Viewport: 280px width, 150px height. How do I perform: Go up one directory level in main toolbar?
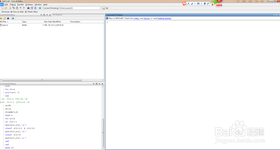tap(107, 8)
